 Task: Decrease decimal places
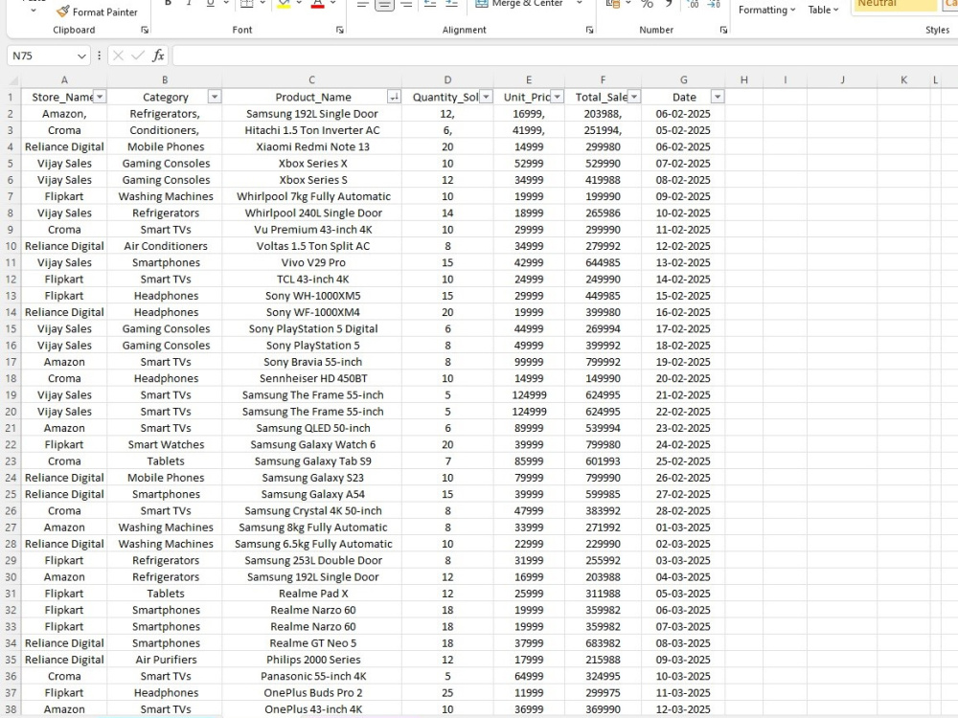point(714,4)
